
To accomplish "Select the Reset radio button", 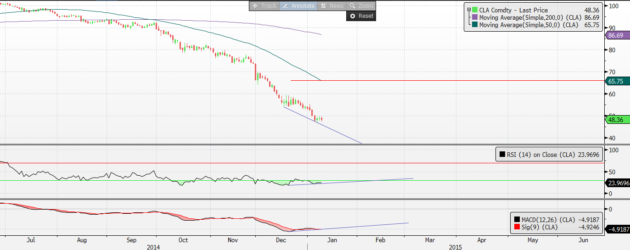I will coord(353,16).
